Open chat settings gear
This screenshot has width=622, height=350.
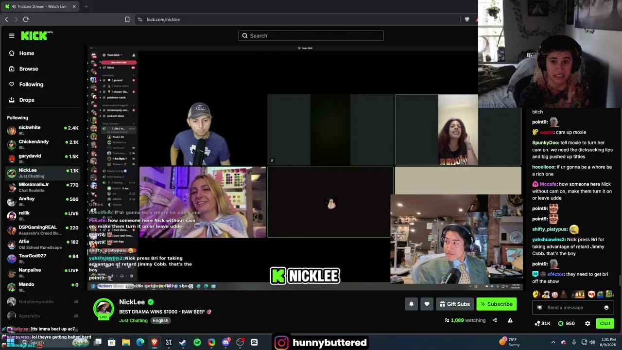(587, 323)
